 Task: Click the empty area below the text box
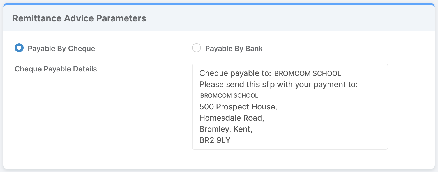pos(290,159)
